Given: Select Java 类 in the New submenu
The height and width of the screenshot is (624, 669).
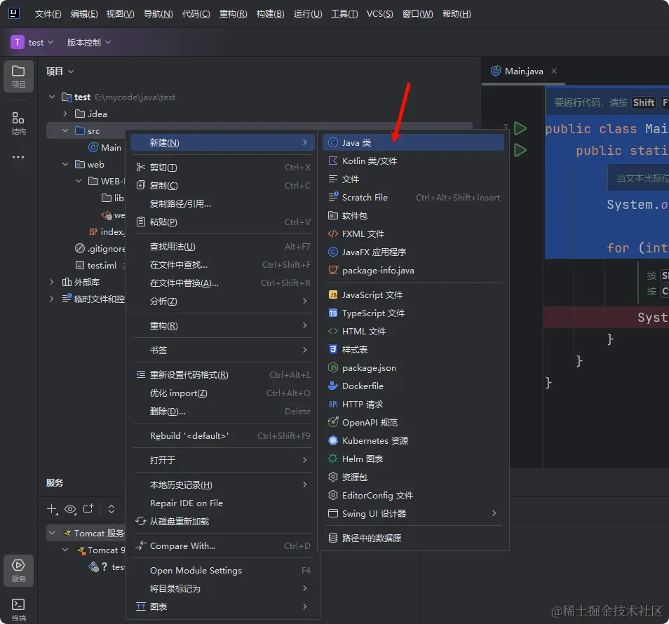Looking at the screenshot, I should pyautogui.click(x=413, y=142).
